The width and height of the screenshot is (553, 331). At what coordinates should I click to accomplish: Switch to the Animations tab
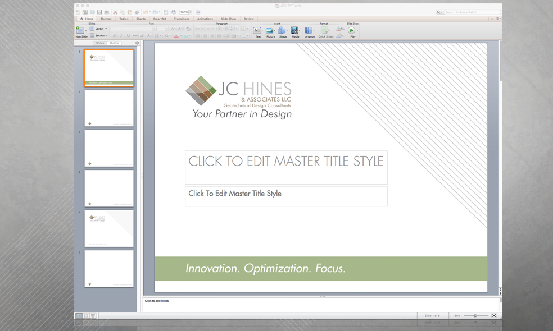click(205, 19)
